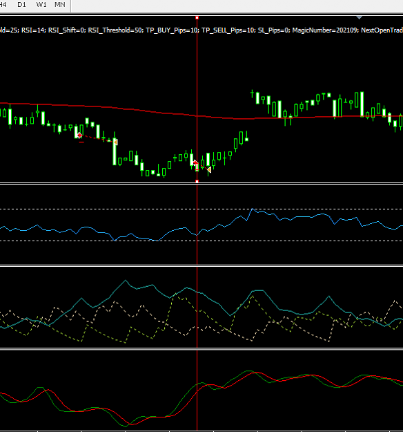This screenshot has width=403, height=432.
Task: Click the grey chart shift triangle marker
Action: pyautogui.click(x=359, y=17)
